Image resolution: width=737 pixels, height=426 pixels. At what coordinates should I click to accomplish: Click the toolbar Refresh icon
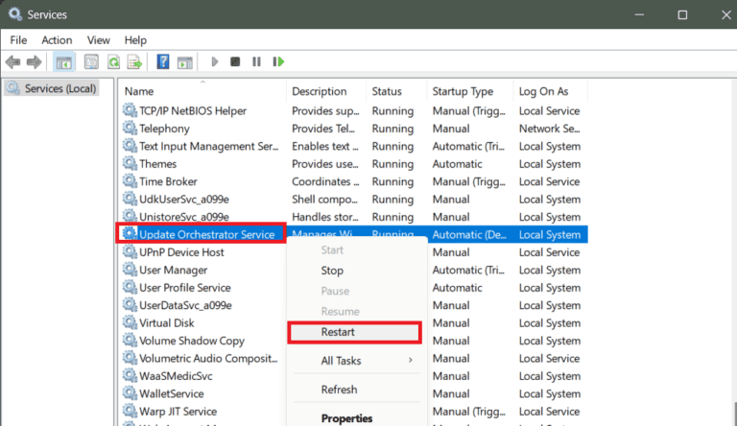pos(113,62)
